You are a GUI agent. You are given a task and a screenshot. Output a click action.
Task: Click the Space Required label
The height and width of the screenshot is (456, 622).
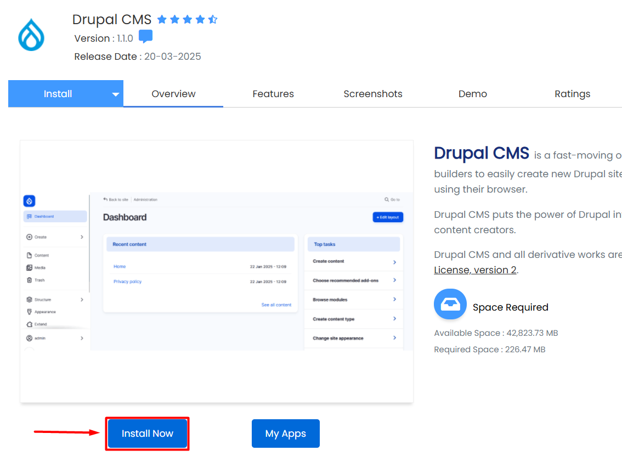point(511,307)
